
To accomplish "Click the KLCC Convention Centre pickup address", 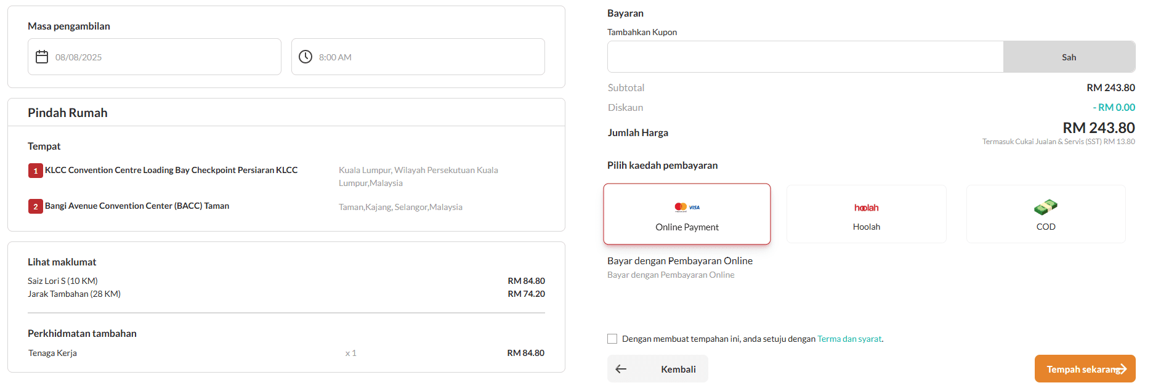I will pos(171,170).
